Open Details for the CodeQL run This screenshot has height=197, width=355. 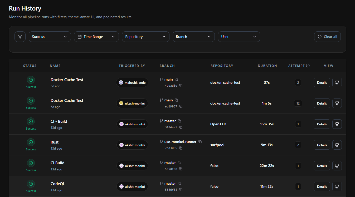322,186
